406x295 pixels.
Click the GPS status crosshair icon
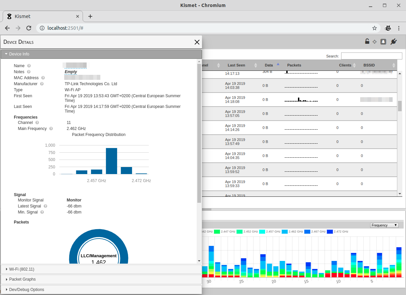(x=375, y=41)
